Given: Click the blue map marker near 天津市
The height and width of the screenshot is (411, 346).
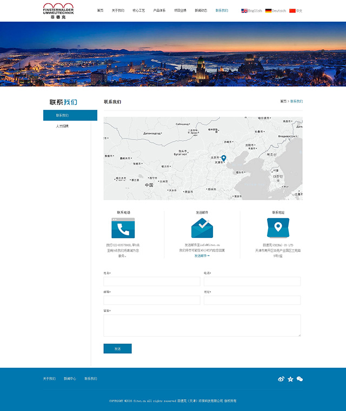Looking at the screenshot, I should click(x=224, y=158).
